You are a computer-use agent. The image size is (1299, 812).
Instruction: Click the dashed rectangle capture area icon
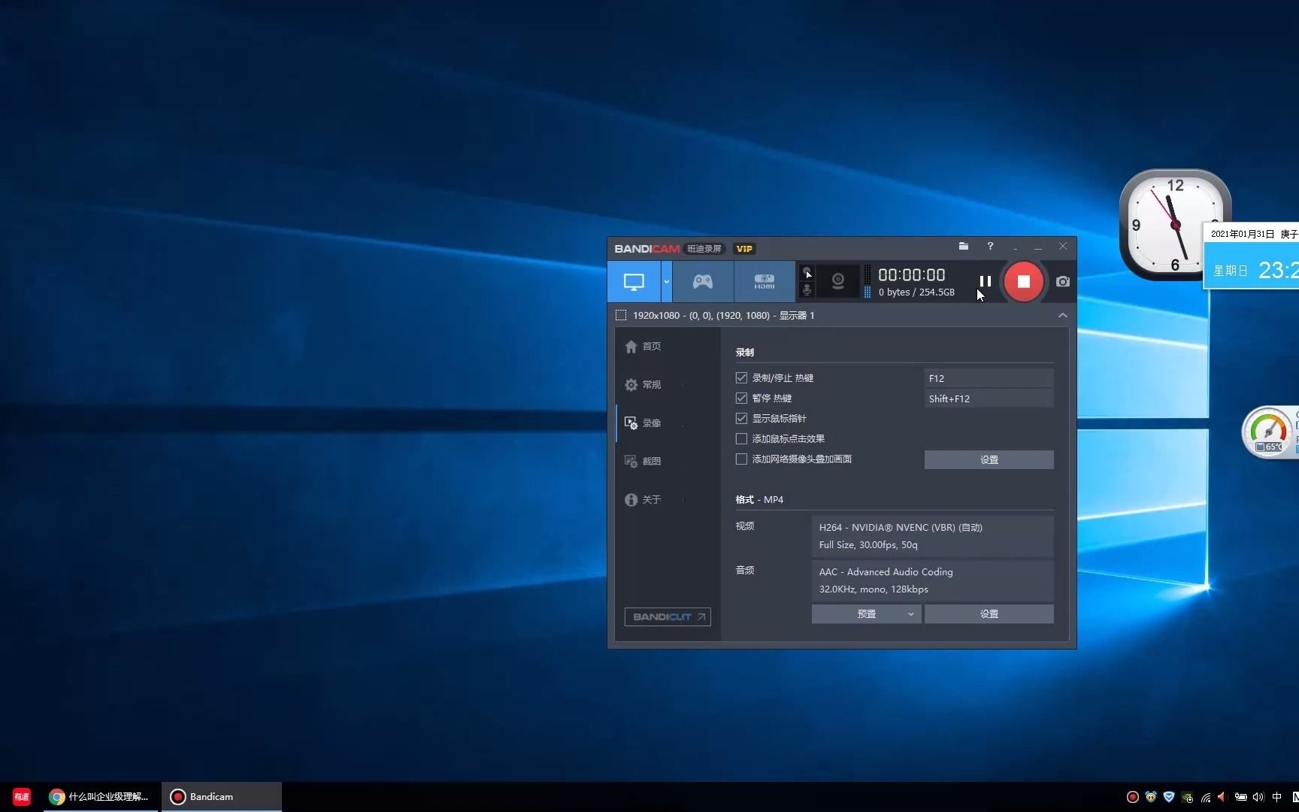621,315
